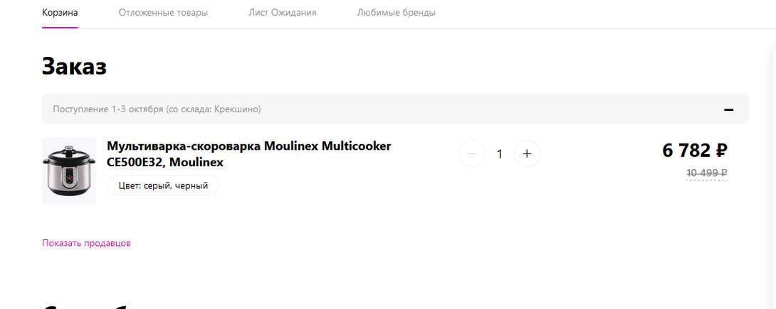776x309 pixels.
Task: Decrease the multicooker quantity with minus button
Action: point(471,153)
